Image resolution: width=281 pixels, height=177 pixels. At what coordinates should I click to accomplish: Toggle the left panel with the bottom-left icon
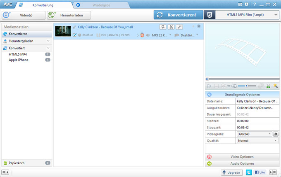[x=5, y=172]
